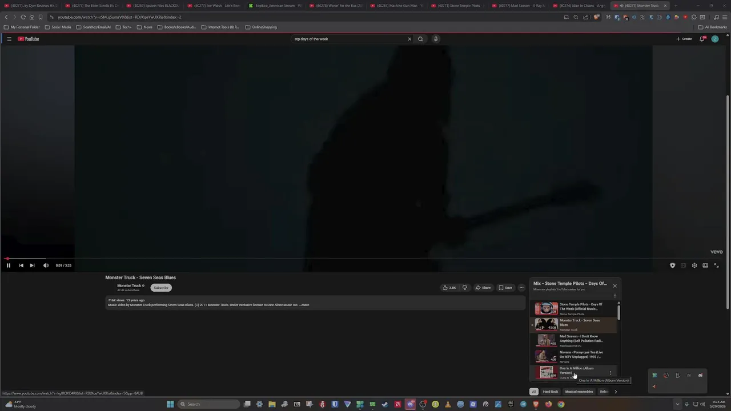The image size is (731, 411).
Task: Close the Monster Truck browser tab
Action: tap(665, 6)
